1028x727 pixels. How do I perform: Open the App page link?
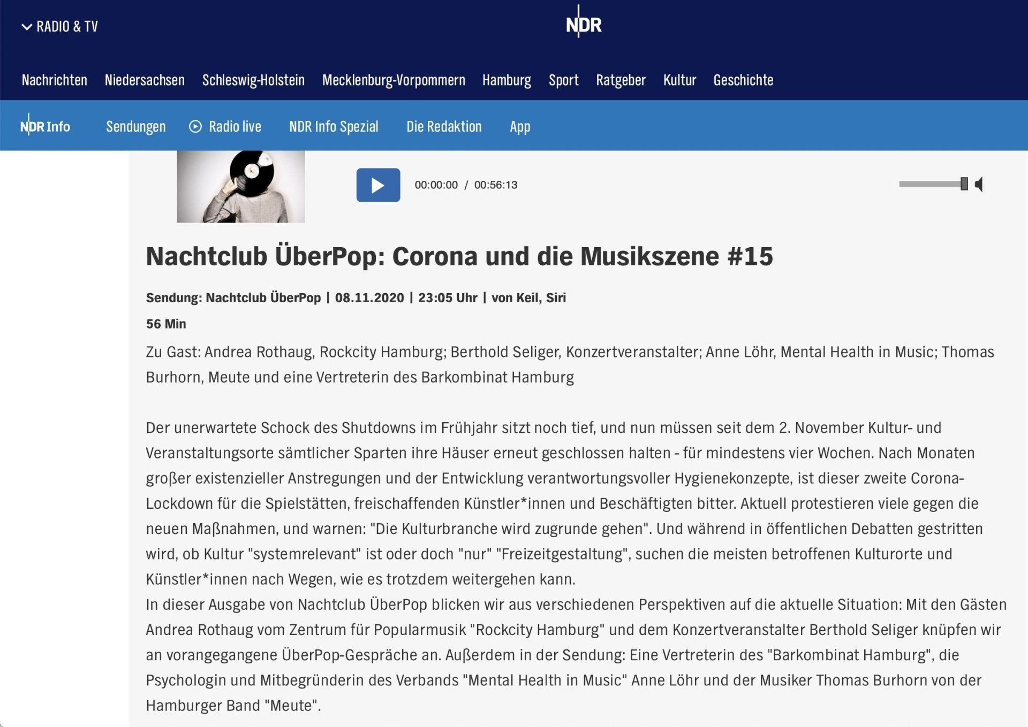(520, 127)
